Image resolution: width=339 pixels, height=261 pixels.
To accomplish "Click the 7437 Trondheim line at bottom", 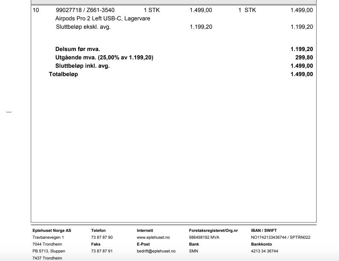I will 47,258.
